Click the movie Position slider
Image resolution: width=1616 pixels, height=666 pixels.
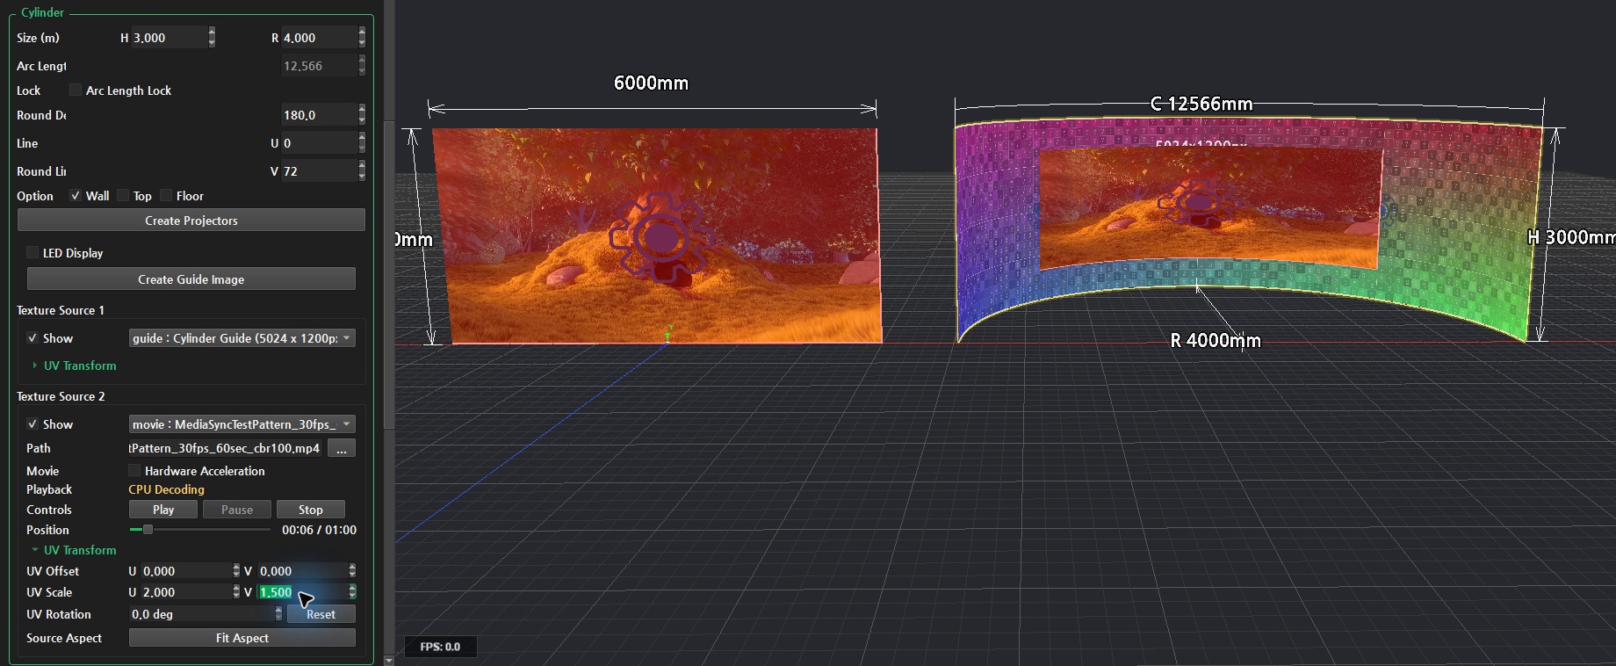(200, 530)
